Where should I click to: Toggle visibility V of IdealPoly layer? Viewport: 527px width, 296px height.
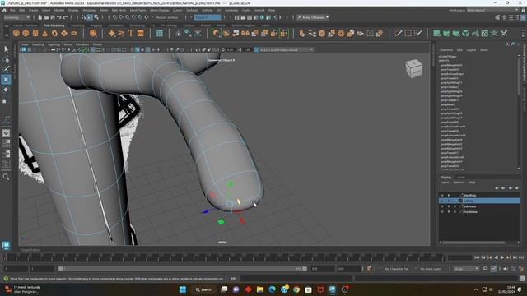click(x=442, y=195)
